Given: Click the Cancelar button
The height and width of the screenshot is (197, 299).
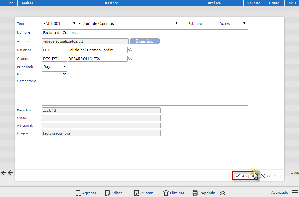Looking at the screenshot, I should 271,176.
